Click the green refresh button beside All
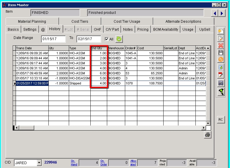 (x=119, y=39)
